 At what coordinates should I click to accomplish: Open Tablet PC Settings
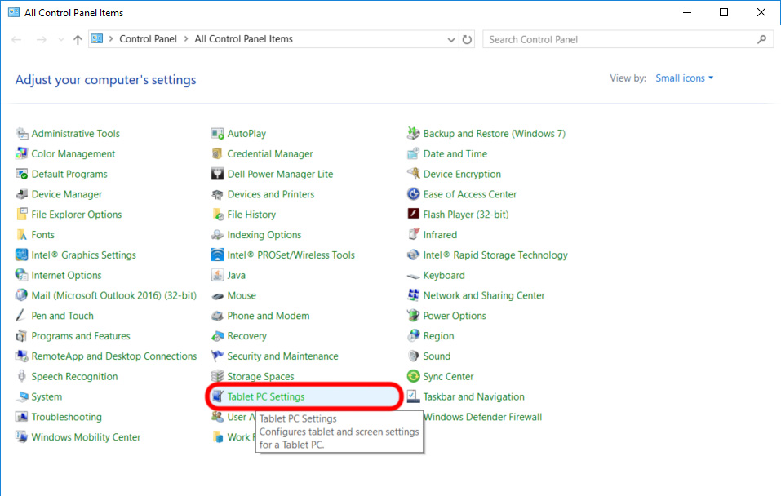pyautogui.click(x=268, y=396)
